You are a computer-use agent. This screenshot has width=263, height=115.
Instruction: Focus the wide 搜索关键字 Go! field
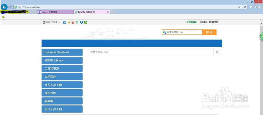pos(151,52)
